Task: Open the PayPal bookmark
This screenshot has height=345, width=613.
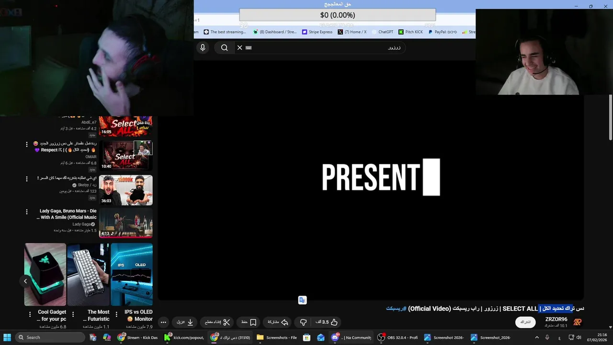Action: (x=443, y=32)
